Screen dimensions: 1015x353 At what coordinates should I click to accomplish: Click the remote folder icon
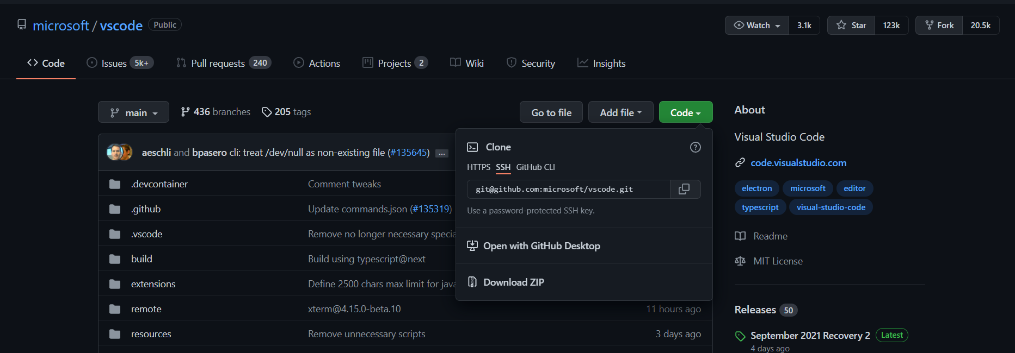pos(115,309)
